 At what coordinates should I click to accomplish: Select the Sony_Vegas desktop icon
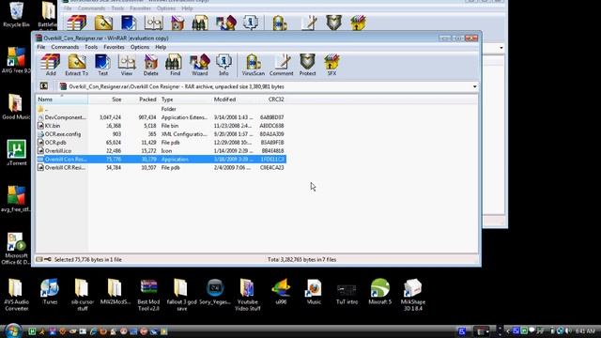click(x=215, y=292)
